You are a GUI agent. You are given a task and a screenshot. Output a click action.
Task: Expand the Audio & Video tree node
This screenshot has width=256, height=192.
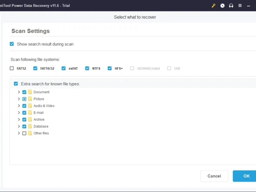click(x=19, y=106)
